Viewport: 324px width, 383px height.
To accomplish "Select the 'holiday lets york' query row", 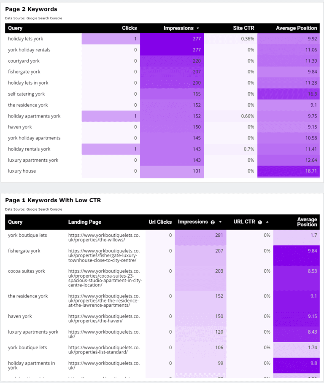I will pos(25,39).
